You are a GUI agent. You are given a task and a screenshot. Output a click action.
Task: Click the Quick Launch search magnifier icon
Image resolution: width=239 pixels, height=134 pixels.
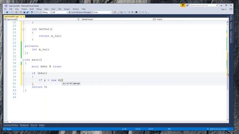pos(217,5)
